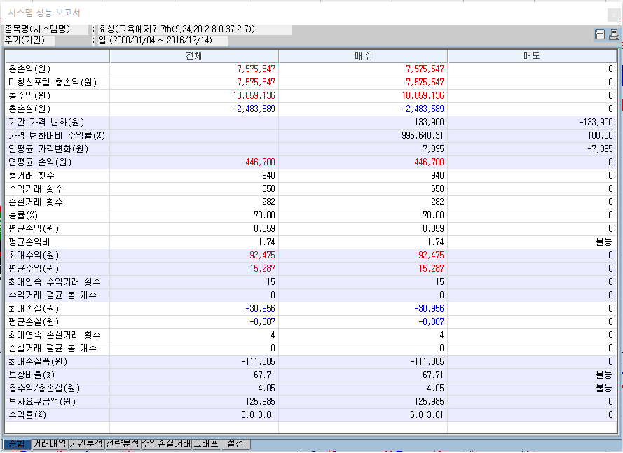The image size is (623, 453).
Task: Select the 10,059,136 value in 전체 column
Action: [x=250, y=96]
